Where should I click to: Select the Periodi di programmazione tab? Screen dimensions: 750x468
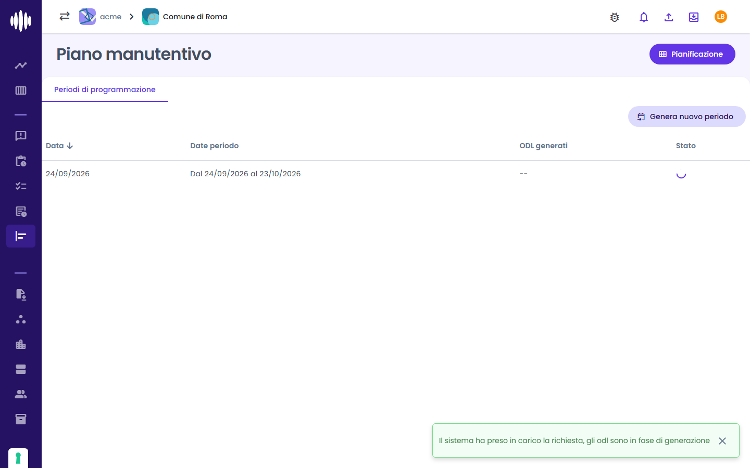point(105,89)
